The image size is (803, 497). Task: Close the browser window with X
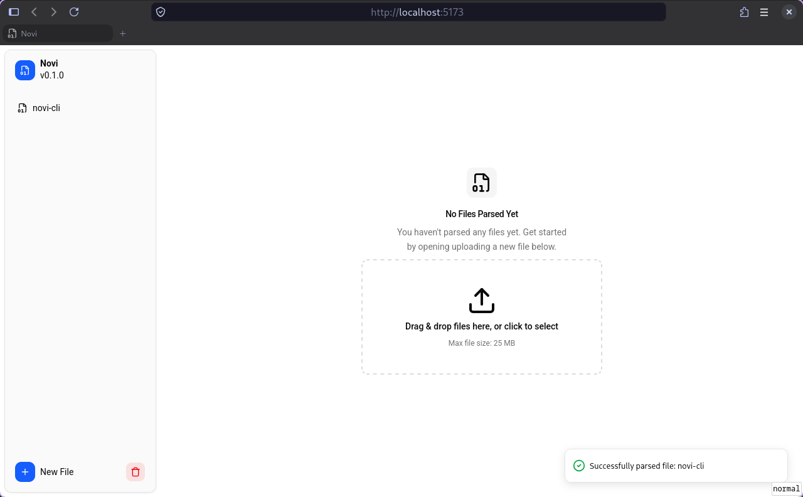(789, 12)
